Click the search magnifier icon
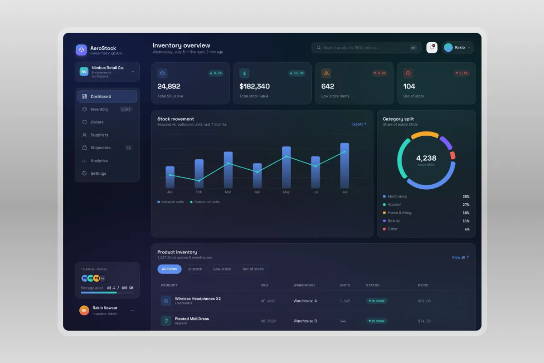Image resolution: width=544 pixels, height=363 pixels. pyautogui.click(x=319, y=48)
